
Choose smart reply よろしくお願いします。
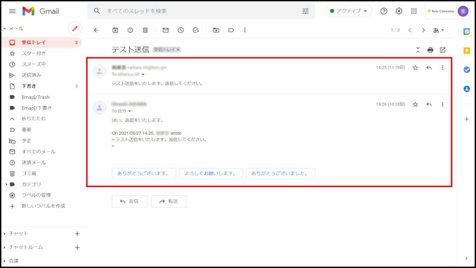click(x=211, y=174)
